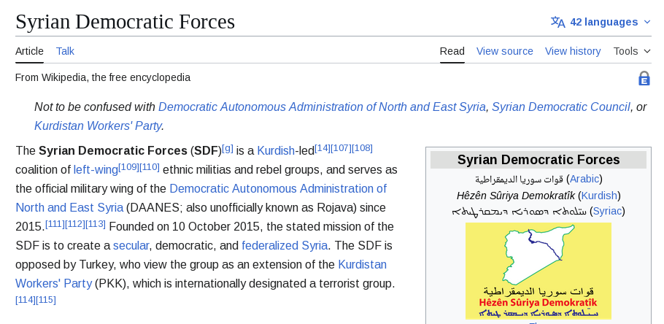The width and height of the screenshot is (664, 324).
Task: Click the italic 'Hêzên Sûriya Demokratîk' infobox text
Action: tap(515, 196)
